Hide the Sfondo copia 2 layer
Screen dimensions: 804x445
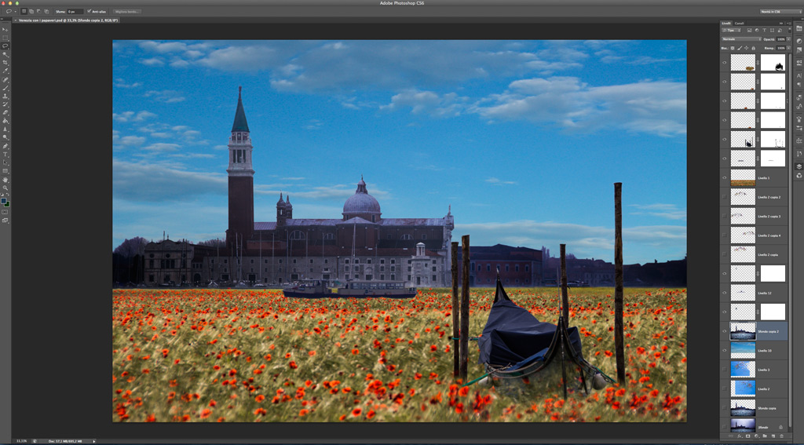click(x=725, y=331)
